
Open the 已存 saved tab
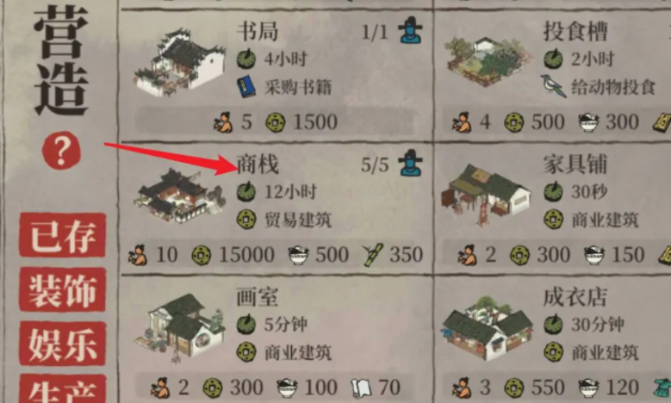click(63, 235)
